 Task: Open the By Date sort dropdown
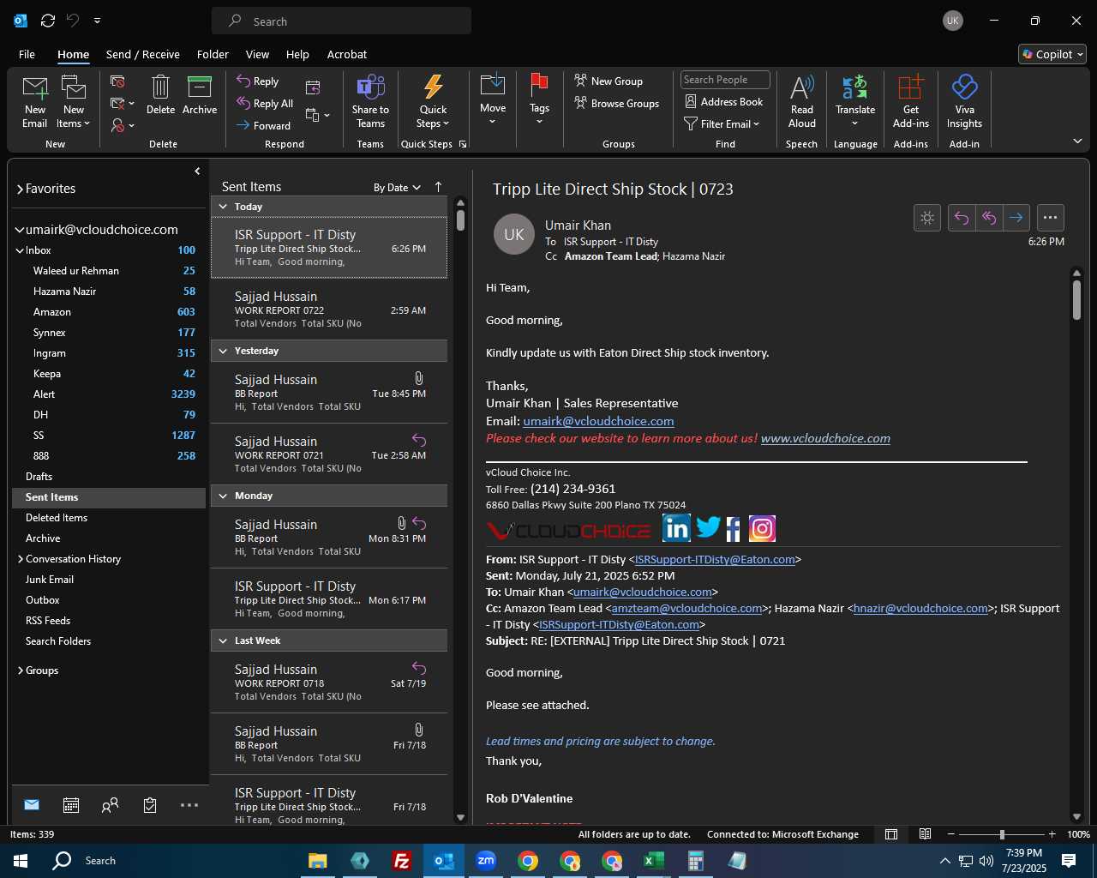(397, 188)
